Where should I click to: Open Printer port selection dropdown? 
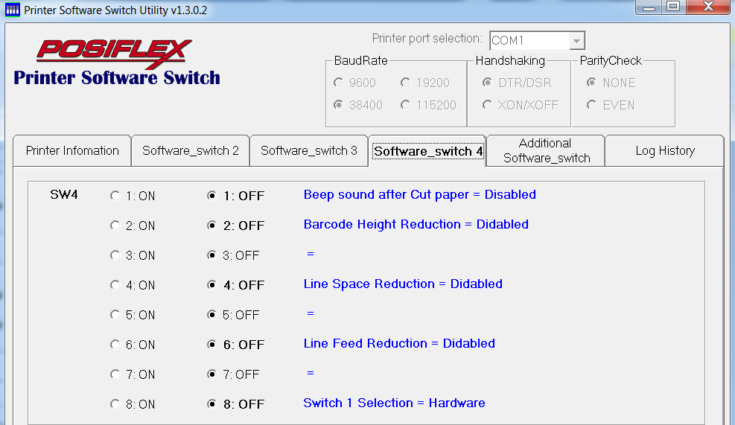576,40
